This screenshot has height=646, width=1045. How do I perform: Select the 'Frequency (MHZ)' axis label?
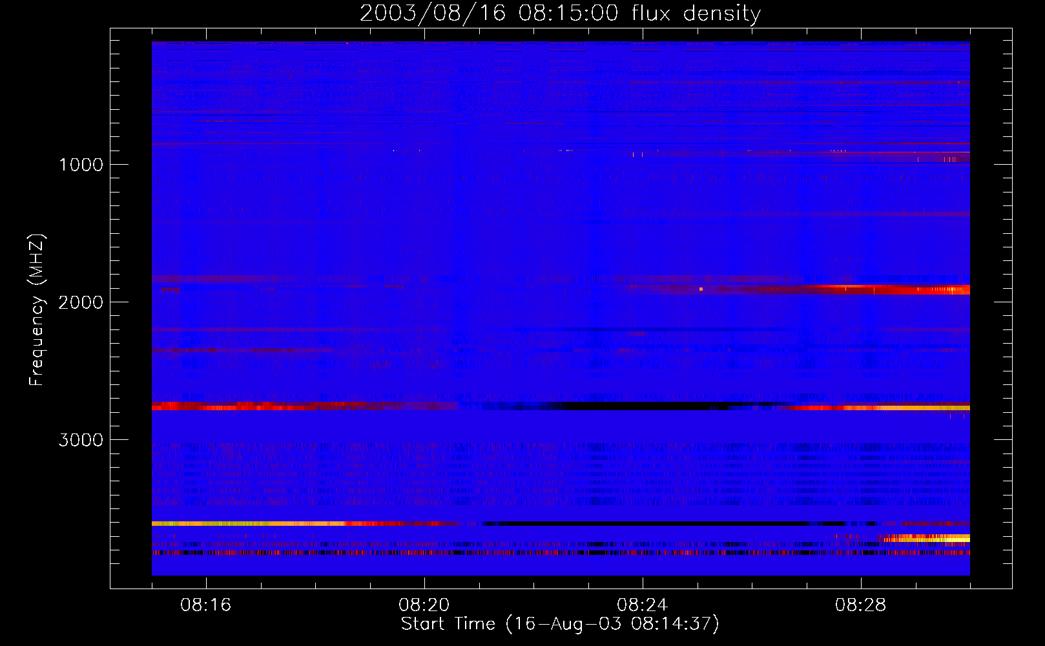[37, 310]
